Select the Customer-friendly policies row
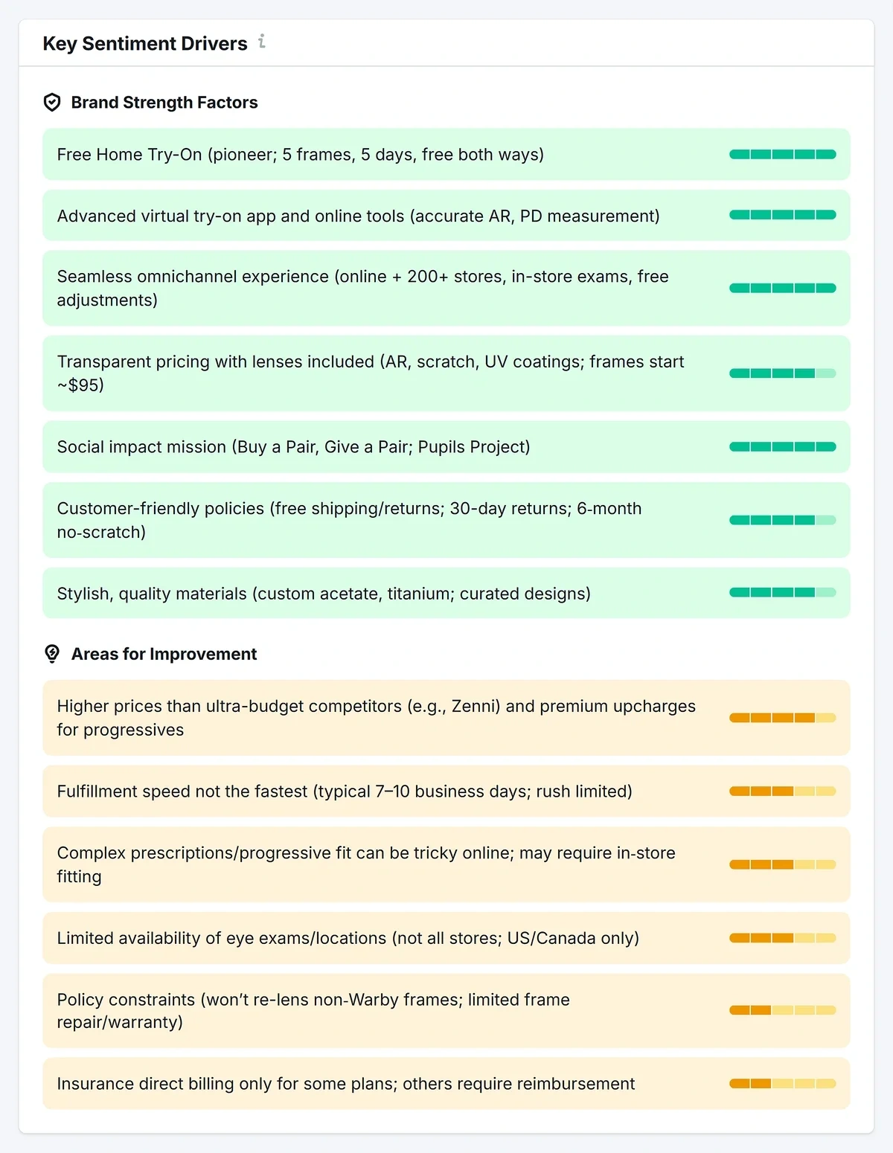Viewport: 893px width, 1153px height. point(349,520)
